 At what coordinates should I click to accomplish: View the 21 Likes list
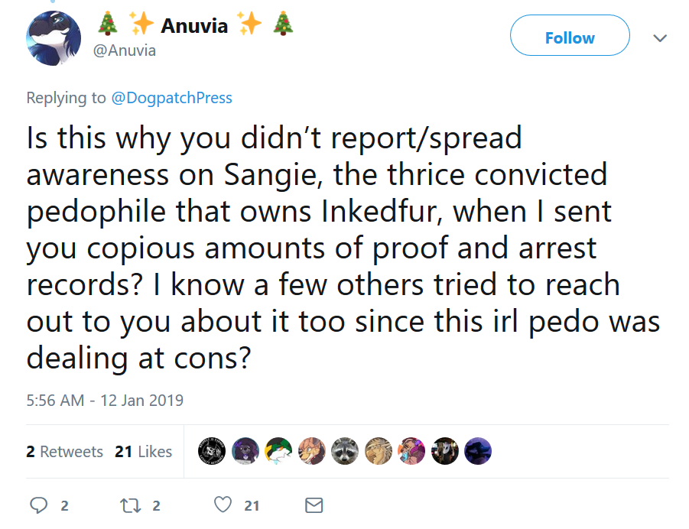click(x=143, y=452)
